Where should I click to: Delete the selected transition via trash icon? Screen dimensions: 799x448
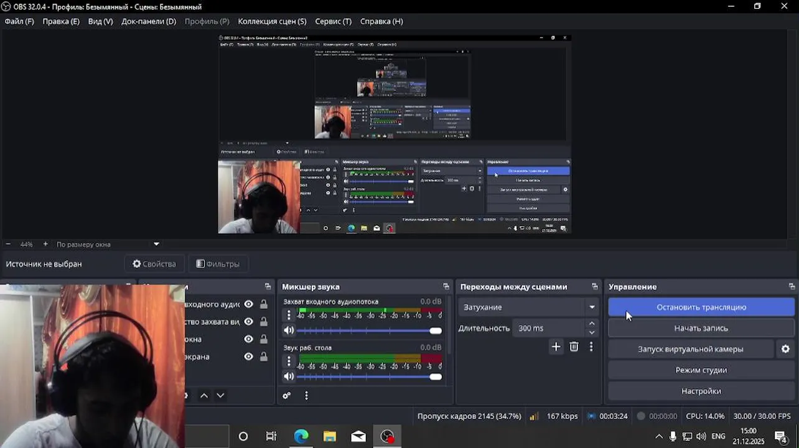pos(574,347)
